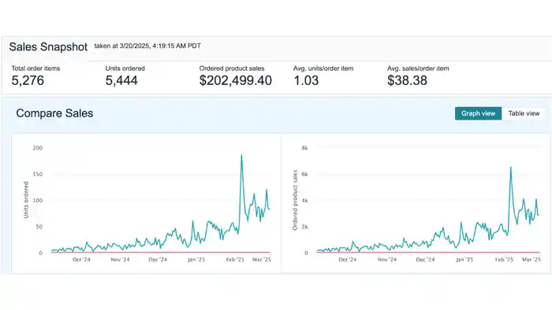This screenshot has width=552, height=310.
Task: Click the snapshot timestamp 3/20/2025, 4:19:15 AM PDT
Action: tap(160, 46)
